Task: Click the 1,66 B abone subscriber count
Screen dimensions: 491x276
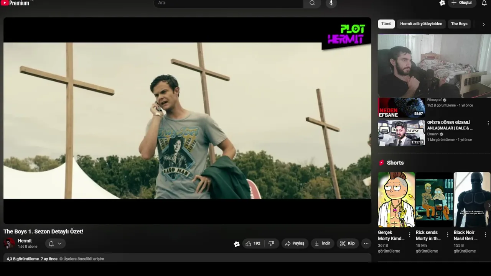Action: [x=28, y=247]
